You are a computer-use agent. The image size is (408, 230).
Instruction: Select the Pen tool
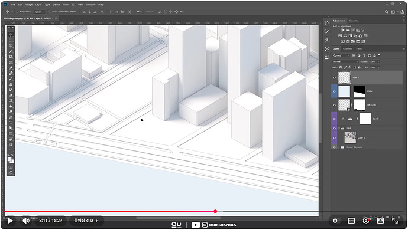[x=11, y=117]
